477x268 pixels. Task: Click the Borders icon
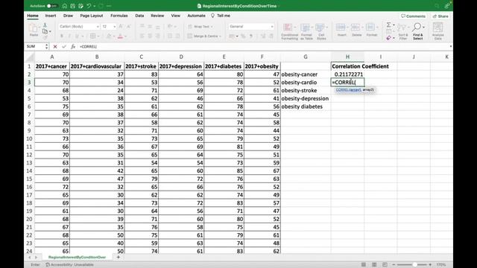[x=92, y=36]
